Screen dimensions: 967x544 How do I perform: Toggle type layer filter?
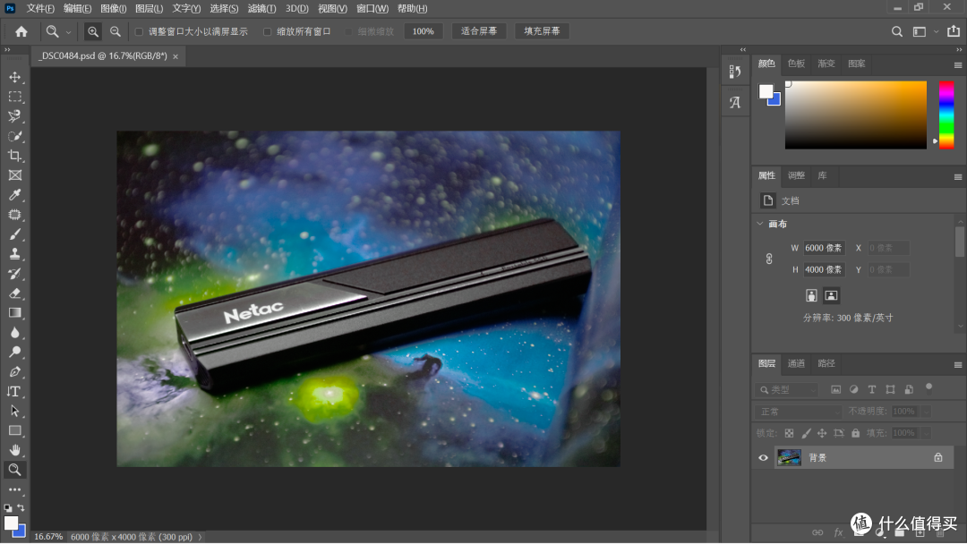tap(872, 389)
